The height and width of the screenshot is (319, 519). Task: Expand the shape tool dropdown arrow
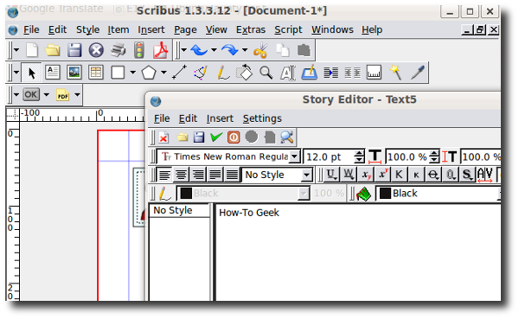click(x=132, y=73)
